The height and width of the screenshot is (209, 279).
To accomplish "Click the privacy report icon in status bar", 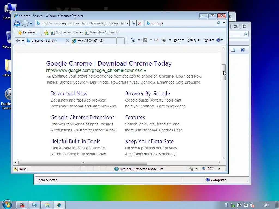I will (192, 169).
